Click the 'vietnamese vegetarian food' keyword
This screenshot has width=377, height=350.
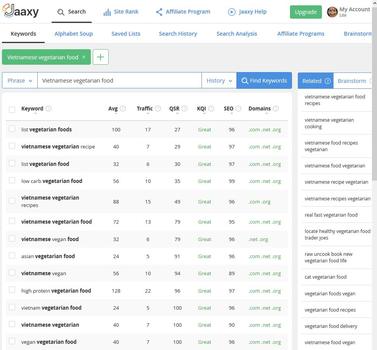click(x=57, y=222)
